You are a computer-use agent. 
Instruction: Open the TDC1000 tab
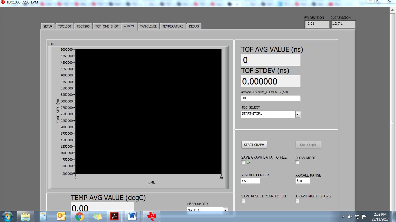(x=64, y=26)
